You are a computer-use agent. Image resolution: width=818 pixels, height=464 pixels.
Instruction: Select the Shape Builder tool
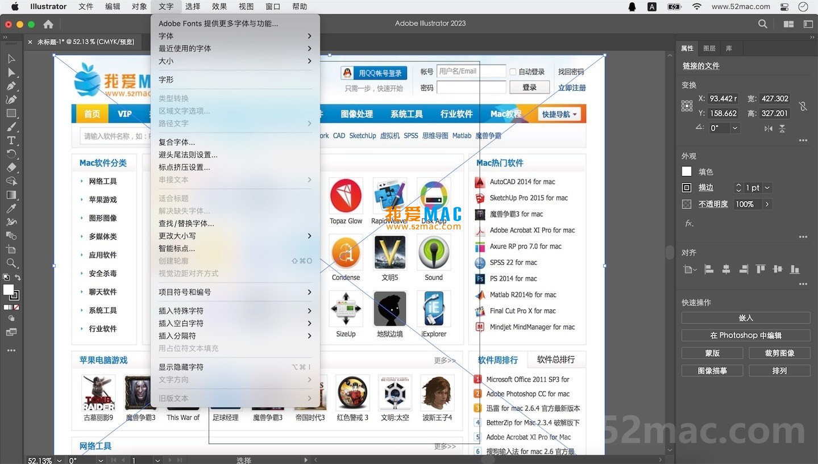coord(11,182)
